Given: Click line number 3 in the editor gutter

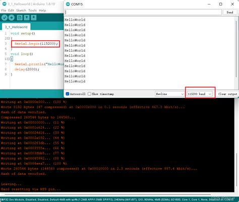Looking at the screenshot, I should coord(6,44).
